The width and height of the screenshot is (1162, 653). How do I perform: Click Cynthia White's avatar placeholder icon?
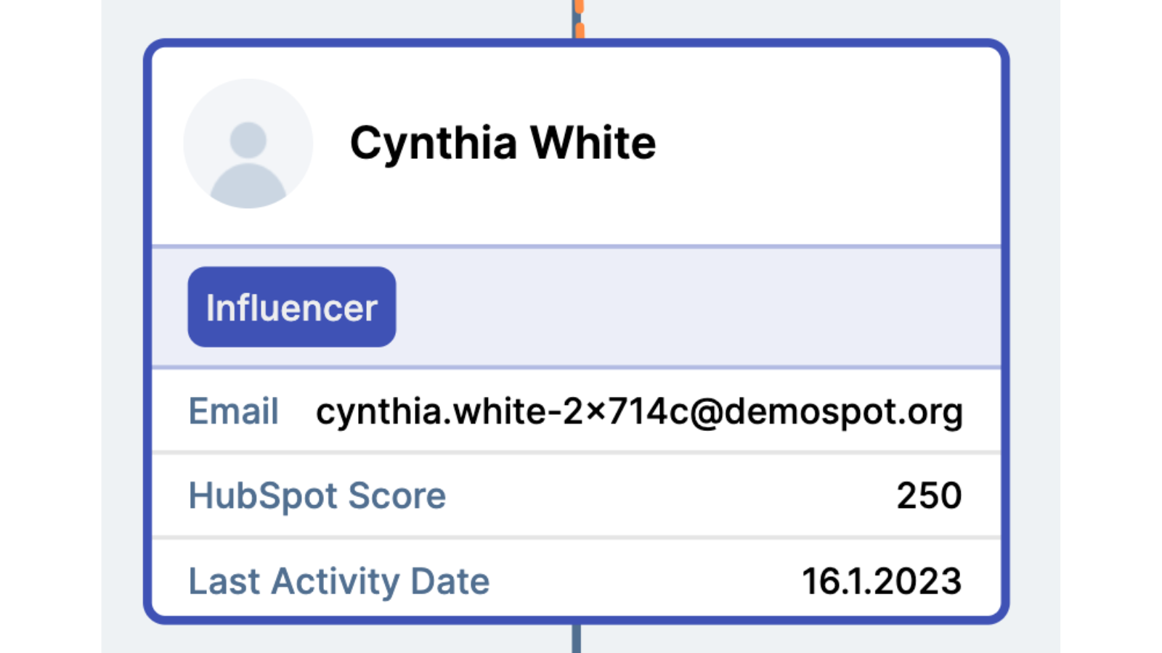[248, 144]
